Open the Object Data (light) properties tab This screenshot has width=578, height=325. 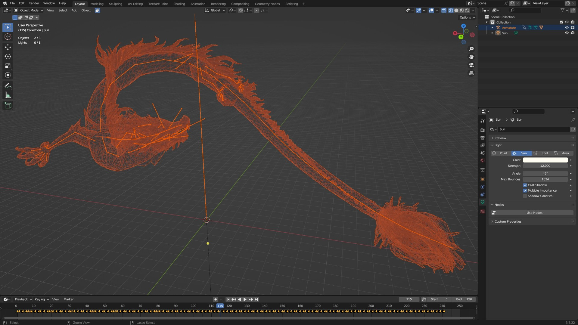point(483,202)
